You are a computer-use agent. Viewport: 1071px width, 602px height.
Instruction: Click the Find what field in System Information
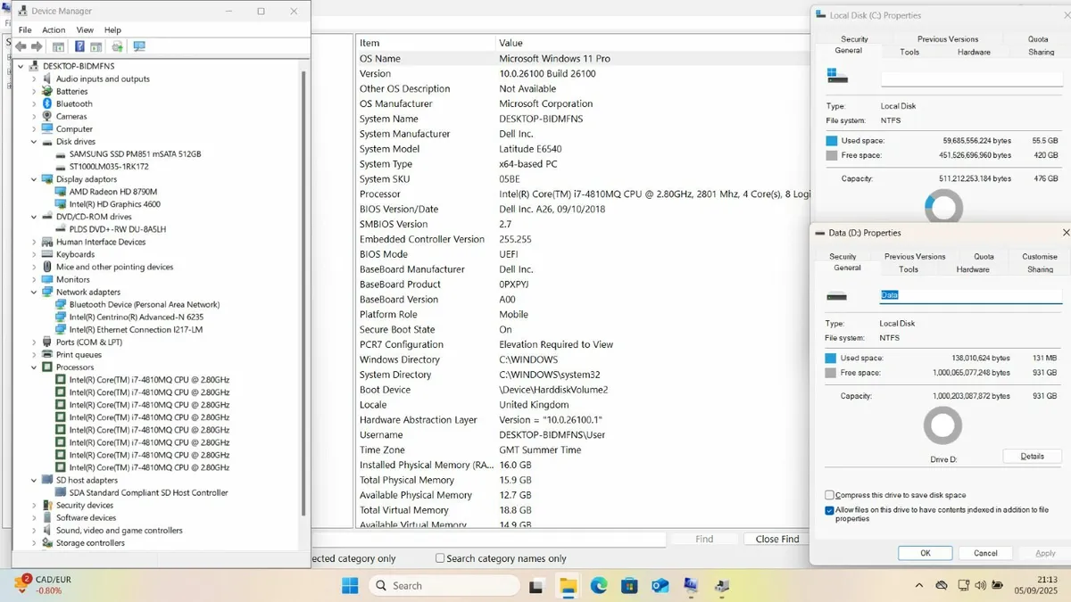coord(488,540)
